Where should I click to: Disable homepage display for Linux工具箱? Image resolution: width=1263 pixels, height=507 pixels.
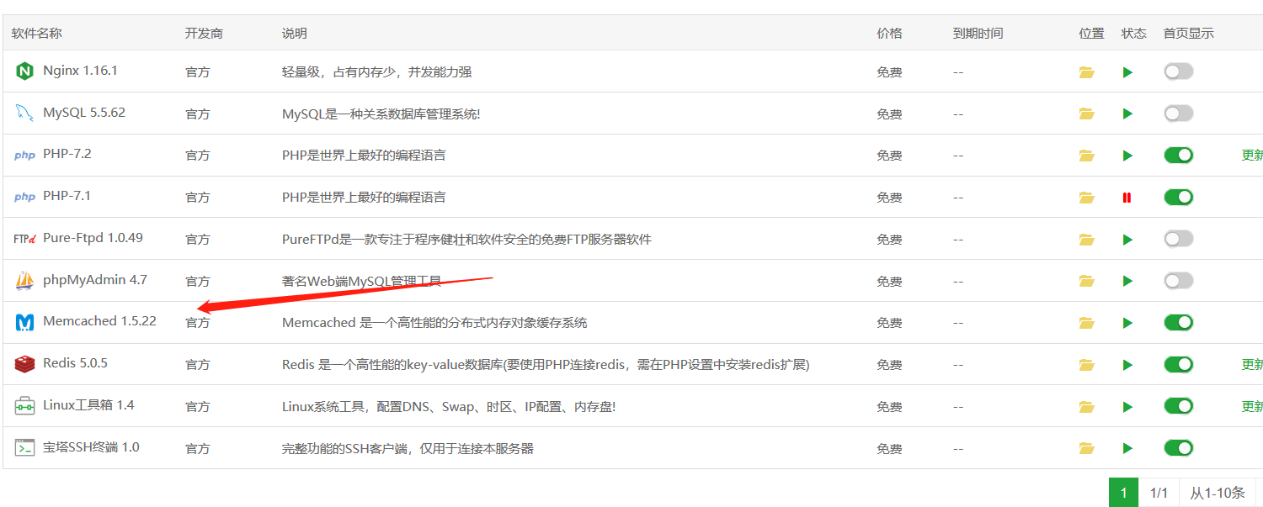[1178, 406]
